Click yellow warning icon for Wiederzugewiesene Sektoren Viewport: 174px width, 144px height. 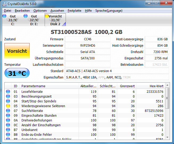click(8, 106)
